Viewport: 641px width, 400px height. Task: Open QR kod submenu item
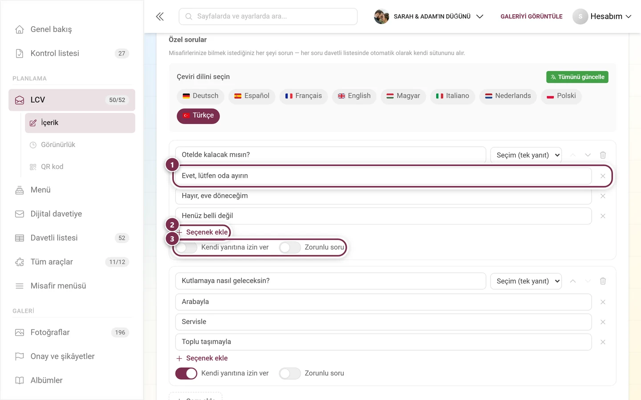[80, 167]
